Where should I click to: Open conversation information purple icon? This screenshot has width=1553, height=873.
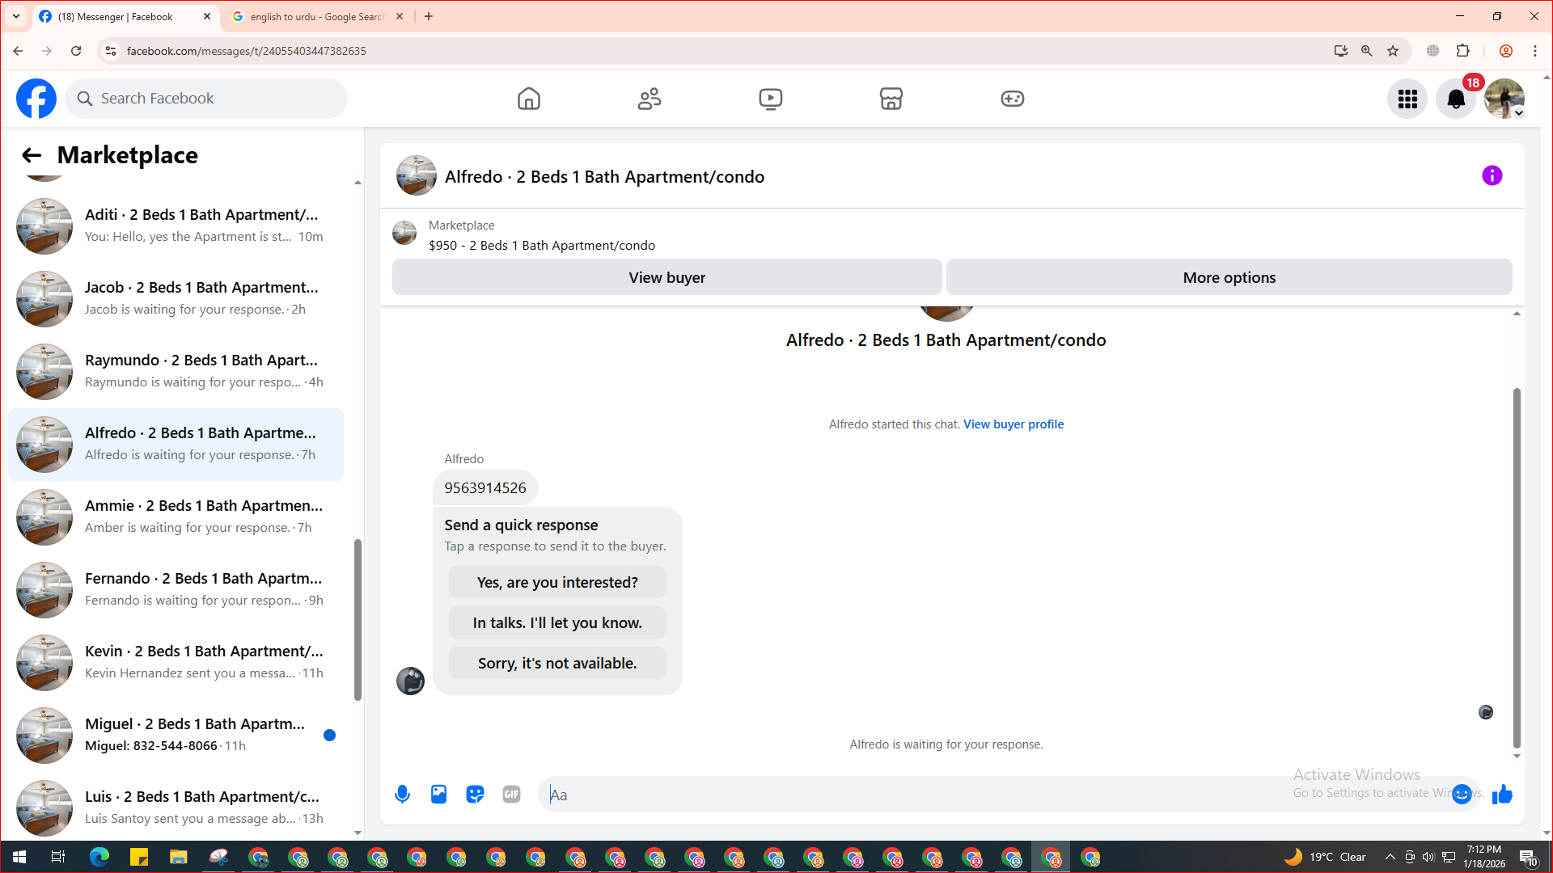[1492, 175]
